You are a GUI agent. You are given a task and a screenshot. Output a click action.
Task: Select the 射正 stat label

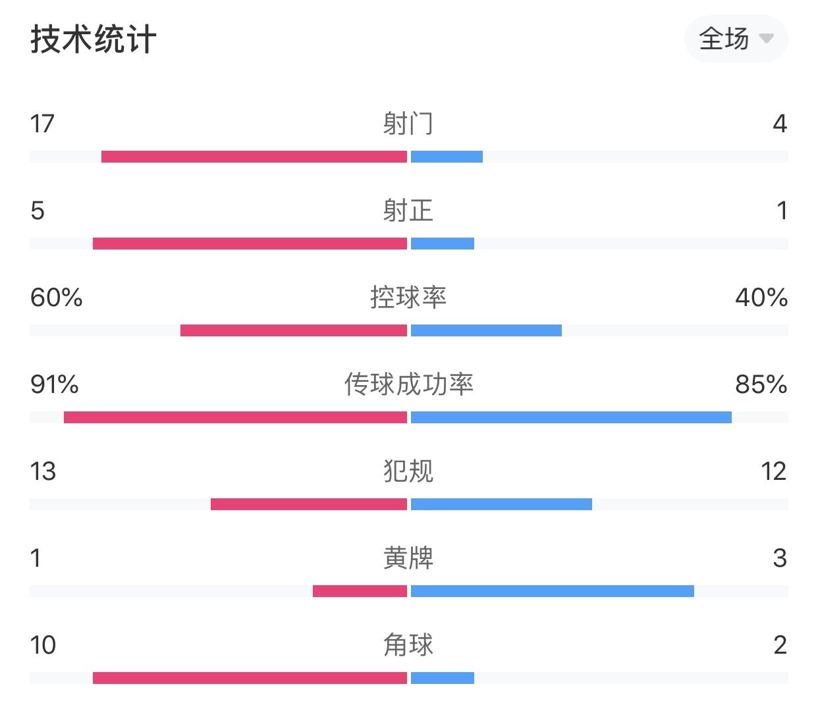click(408, 211)
